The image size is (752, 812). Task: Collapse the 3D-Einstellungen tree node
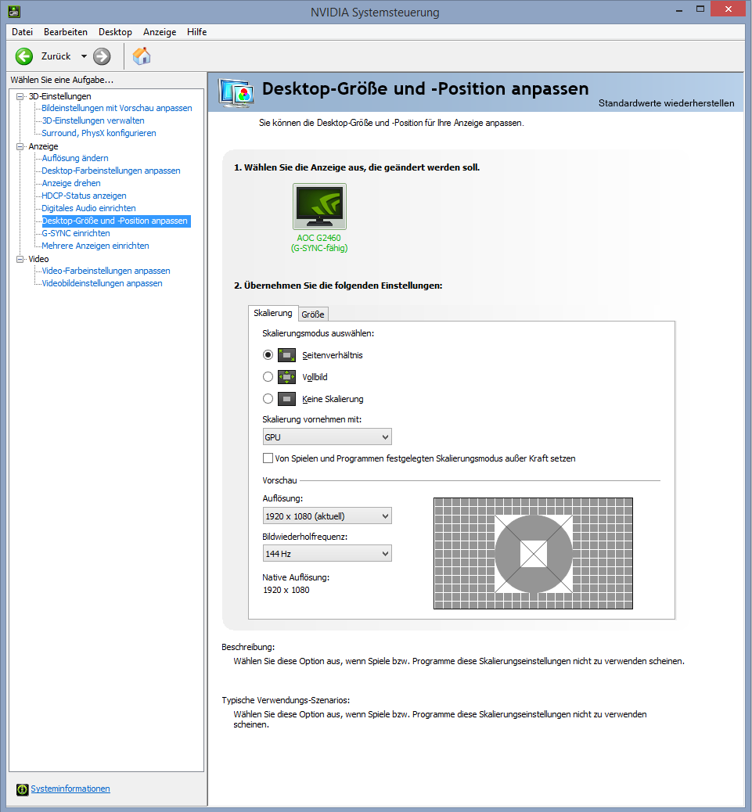pos(20,95)
